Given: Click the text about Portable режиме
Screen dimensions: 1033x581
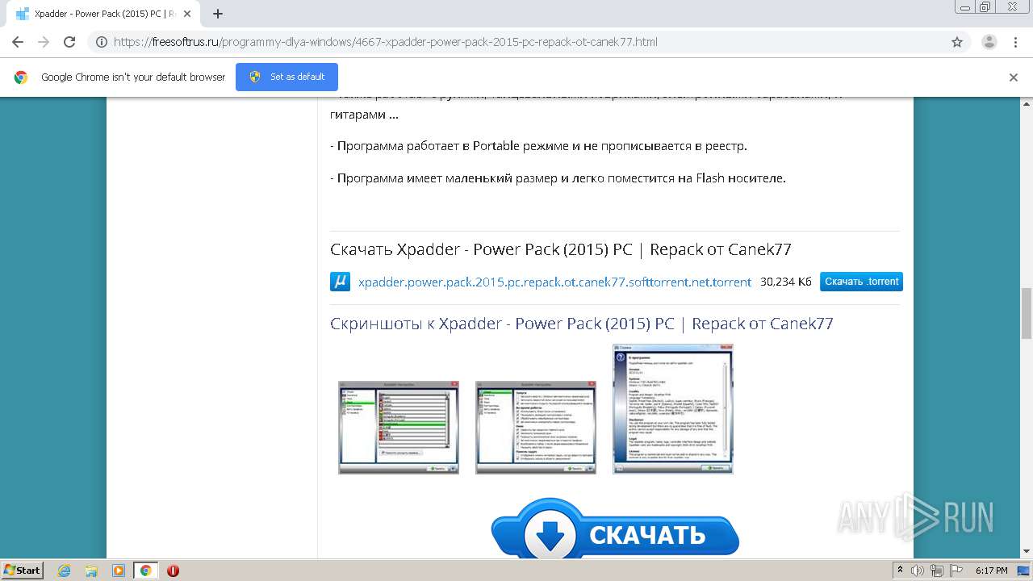Looking at the screenshot, I should 538,146.
